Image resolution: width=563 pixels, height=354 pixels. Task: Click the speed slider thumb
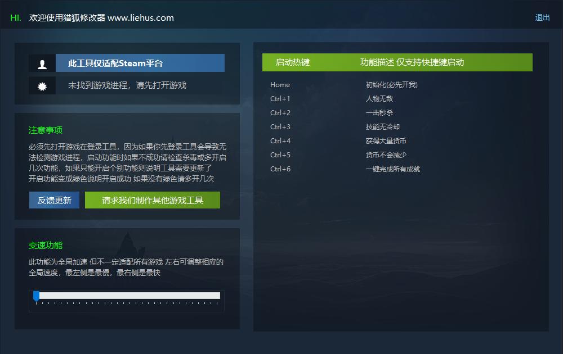[x=36, y=296]
